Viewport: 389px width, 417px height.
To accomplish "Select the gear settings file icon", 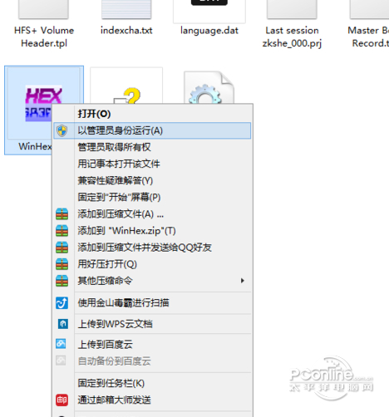I will (x=209, y=88).
